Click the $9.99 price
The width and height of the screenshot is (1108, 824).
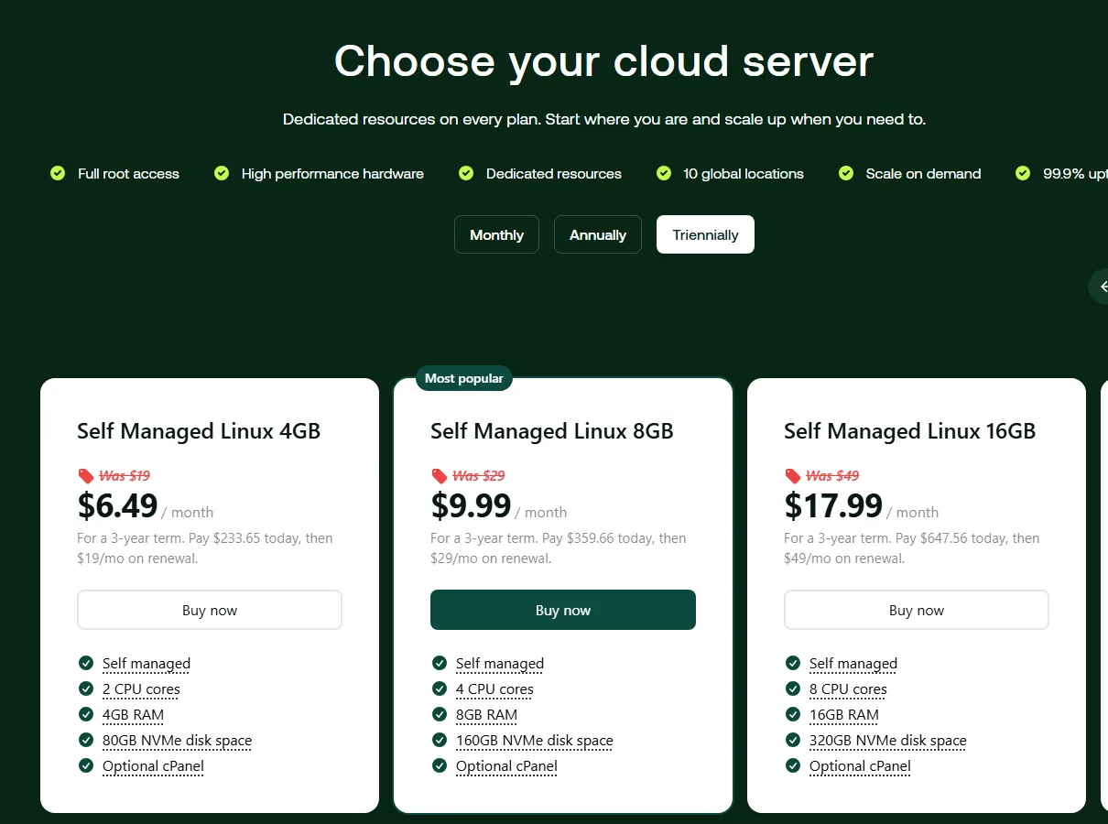click(471, 505)
